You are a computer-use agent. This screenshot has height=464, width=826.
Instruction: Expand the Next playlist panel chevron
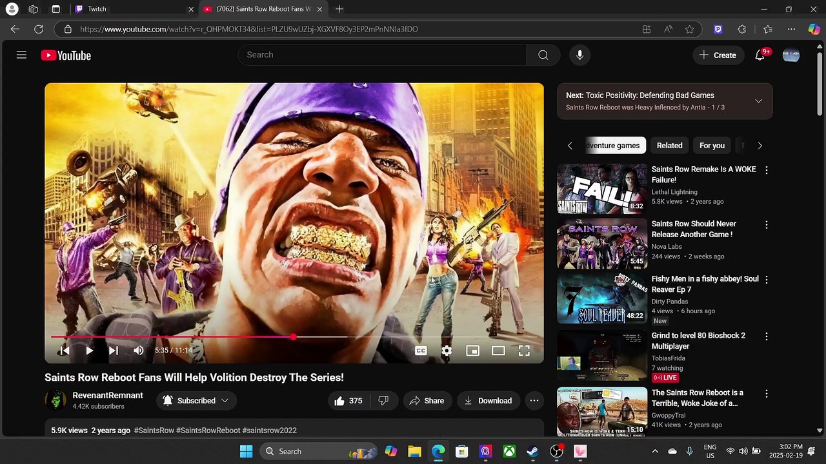pyautogui.click(x=758, y=101)
